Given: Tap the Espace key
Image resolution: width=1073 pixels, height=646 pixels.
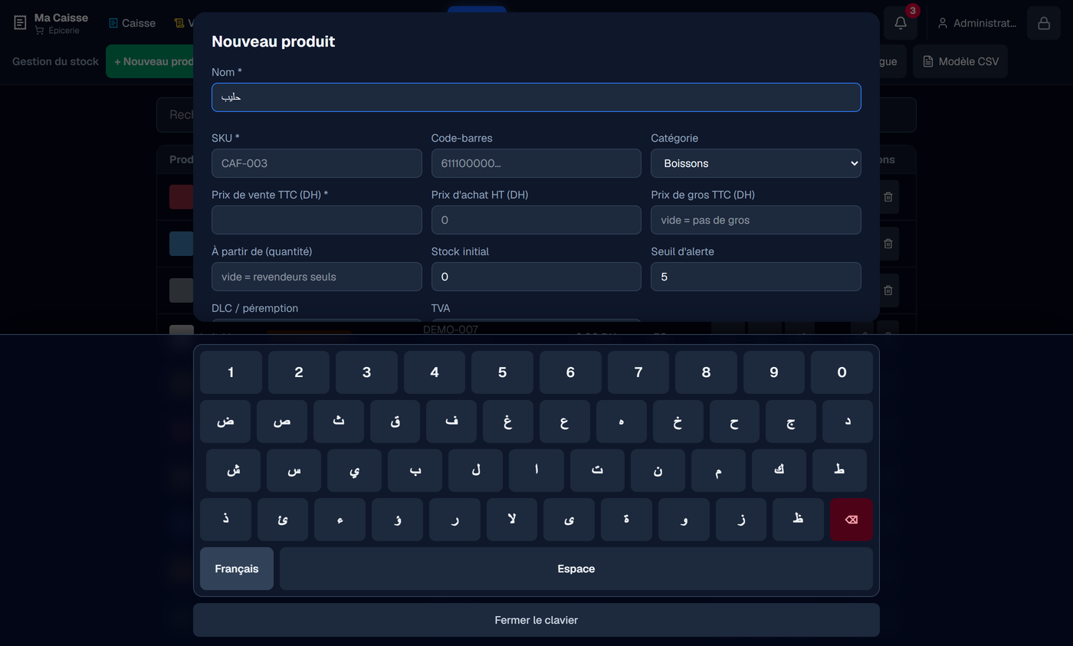Looking at the screenshot, I should 576,569.
